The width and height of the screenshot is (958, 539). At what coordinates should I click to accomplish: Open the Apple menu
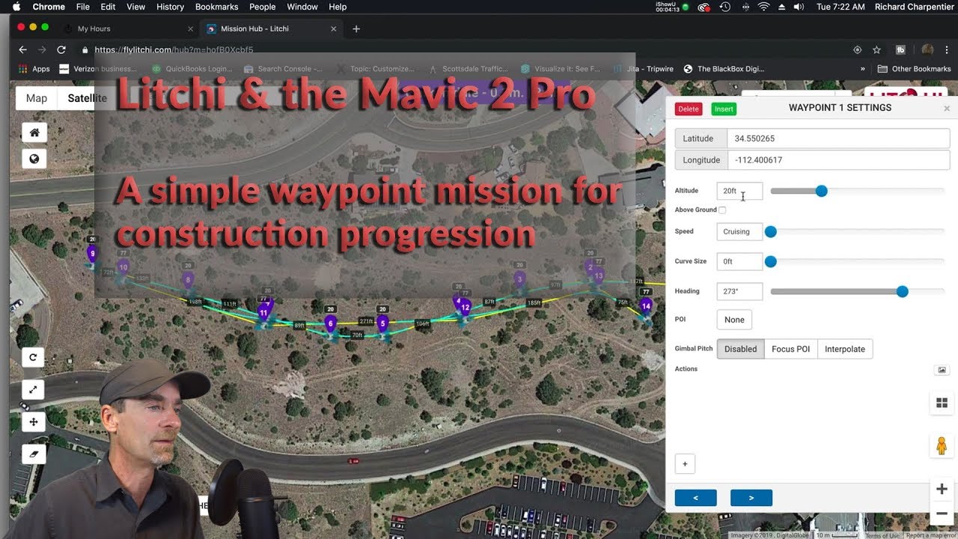(16, 7)
